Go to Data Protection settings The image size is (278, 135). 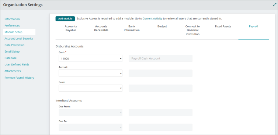click(14, 45)
